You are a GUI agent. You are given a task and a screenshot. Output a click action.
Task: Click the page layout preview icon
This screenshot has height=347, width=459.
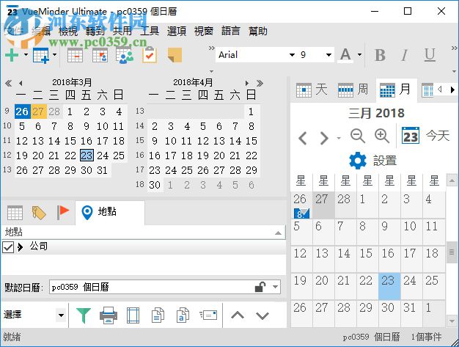pos(133,315)
